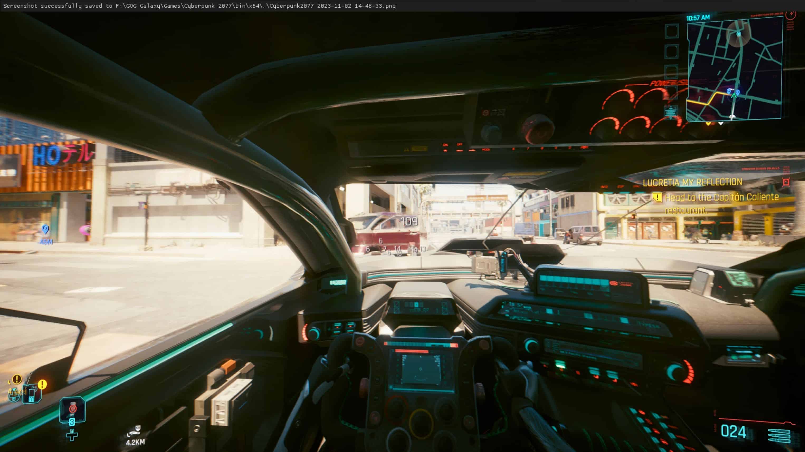805x452 pixels.
Task: Click the green player arrow on minimap
Action: 734,95
